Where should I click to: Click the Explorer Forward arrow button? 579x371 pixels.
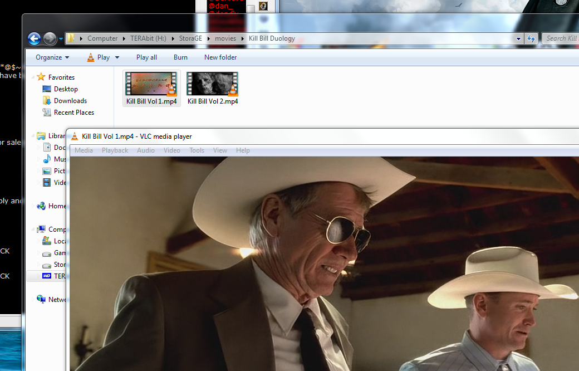tap(50, 38)
